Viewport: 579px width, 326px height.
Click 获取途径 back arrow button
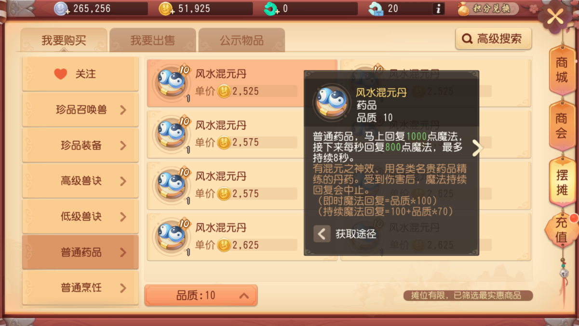click(x=322, y=234)
